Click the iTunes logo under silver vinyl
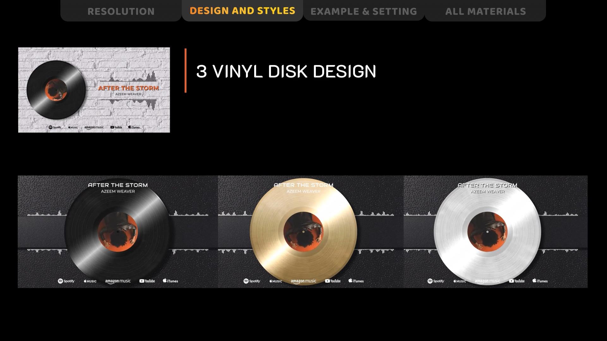The width and height of the screenshot is (607, 341). pos(540,281)
